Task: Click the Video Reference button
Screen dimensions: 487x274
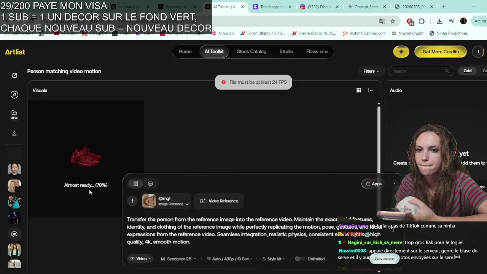Action: pyautogui.click(x=219, y=201)
